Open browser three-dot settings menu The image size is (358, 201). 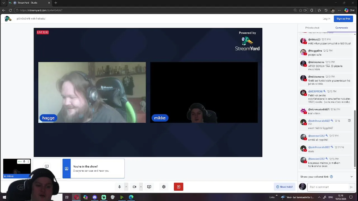pyautogui.click(x=339, y=10)
